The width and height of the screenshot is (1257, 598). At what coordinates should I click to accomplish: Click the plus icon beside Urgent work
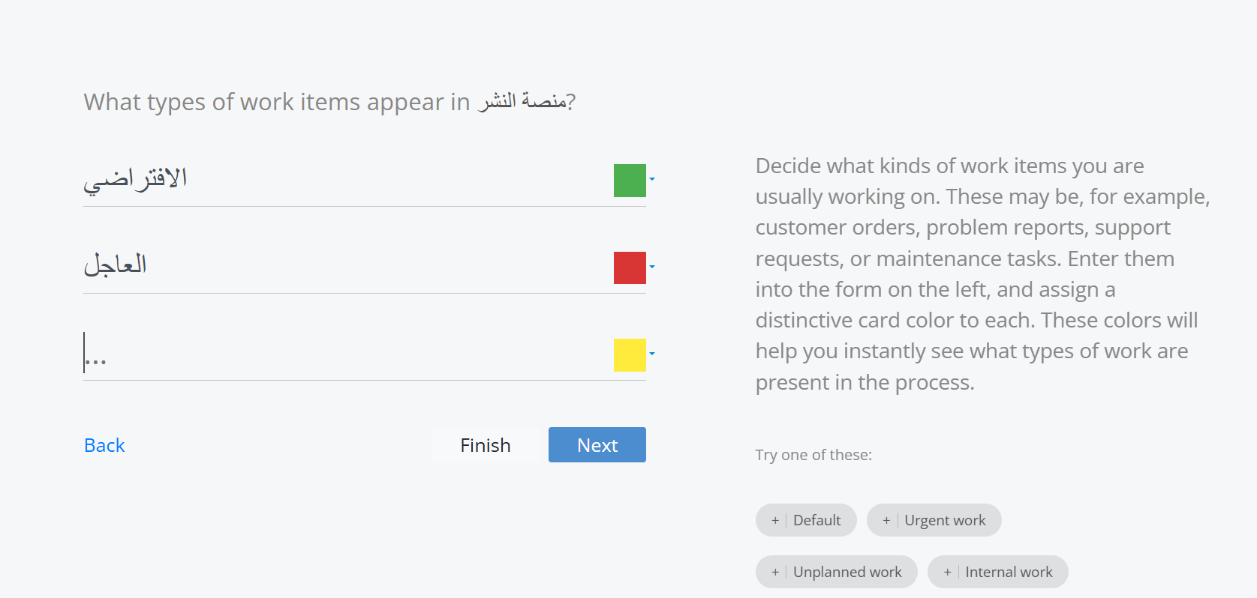tap(886, 520)
